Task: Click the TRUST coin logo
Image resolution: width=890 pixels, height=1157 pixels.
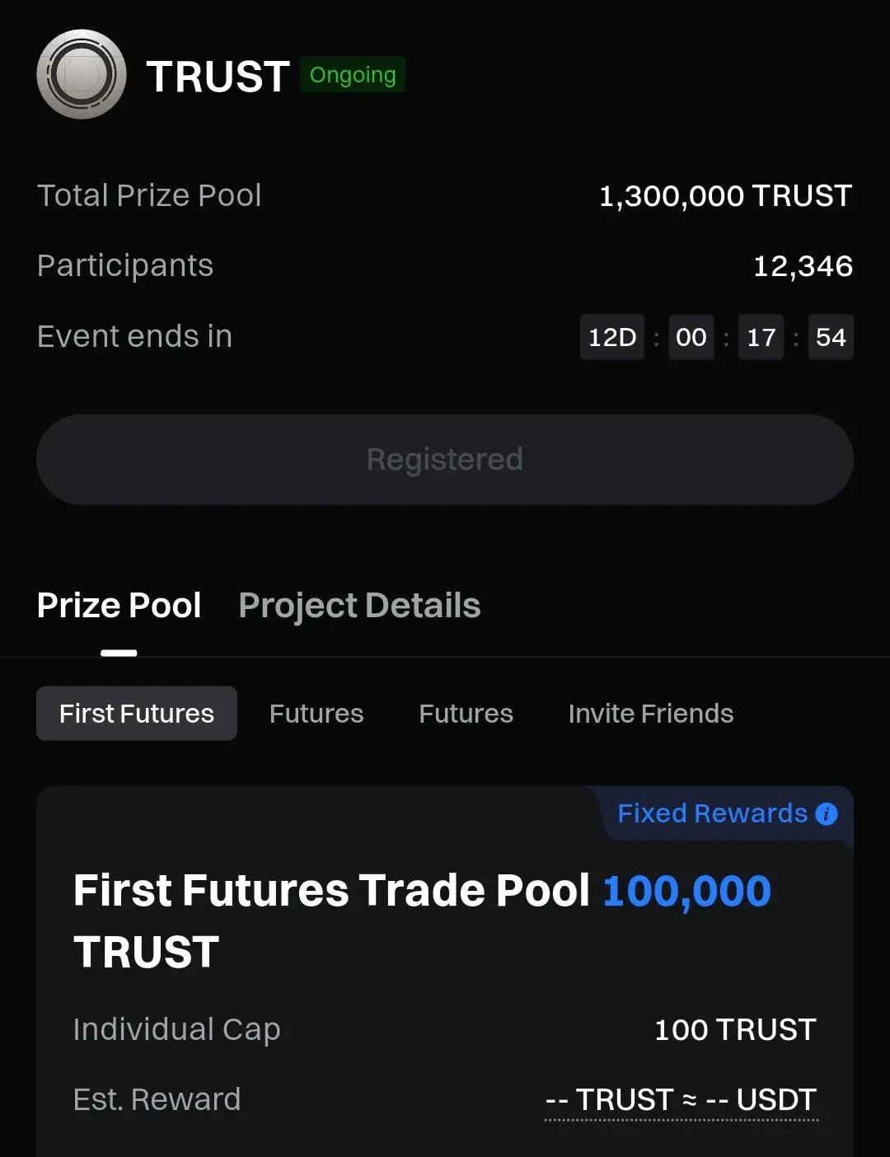Action: click(82, 75)
